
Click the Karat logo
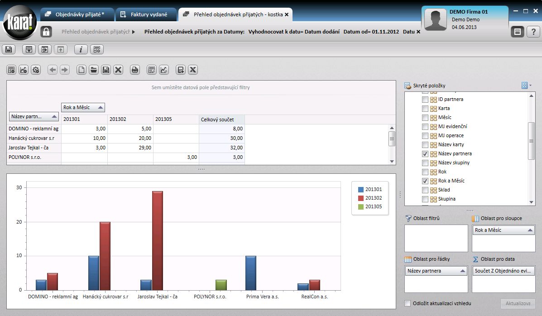[20, 23]
